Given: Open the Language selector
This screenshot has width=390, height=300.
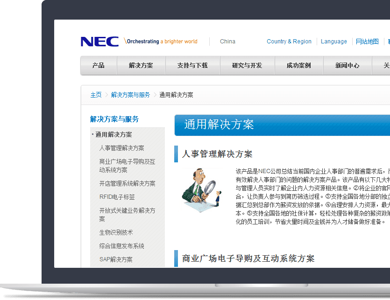Looking at the screenshot, I should click(333, 42).
